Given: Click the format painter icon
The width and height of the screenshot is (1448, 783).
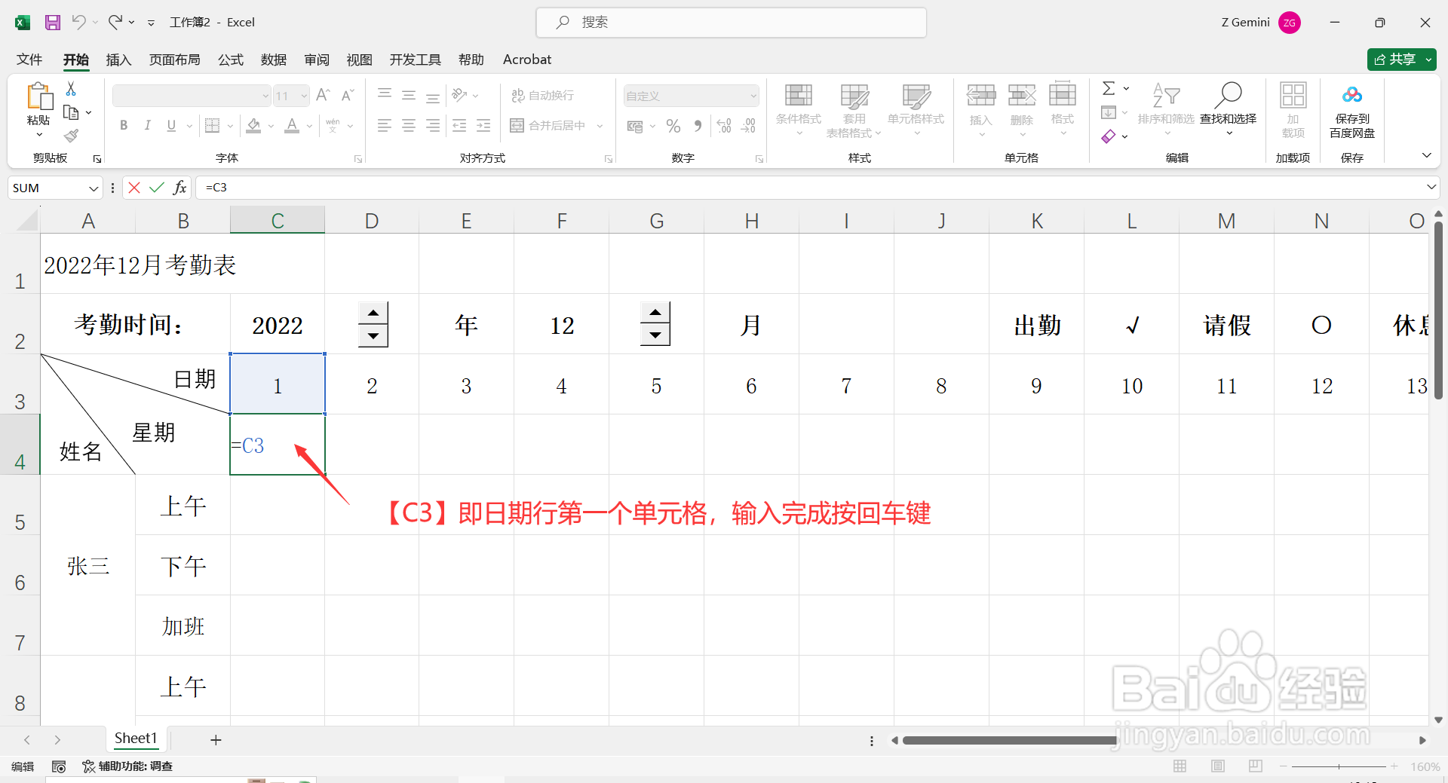Looking at the screenshot, I should point(71,136).
